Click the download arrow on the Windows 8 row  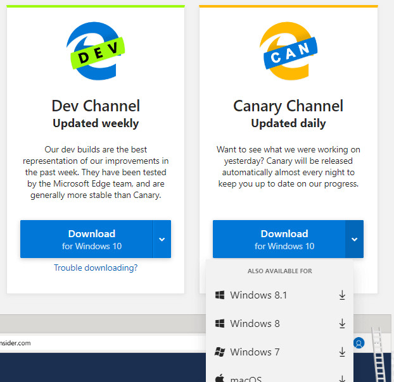[342, 324]
